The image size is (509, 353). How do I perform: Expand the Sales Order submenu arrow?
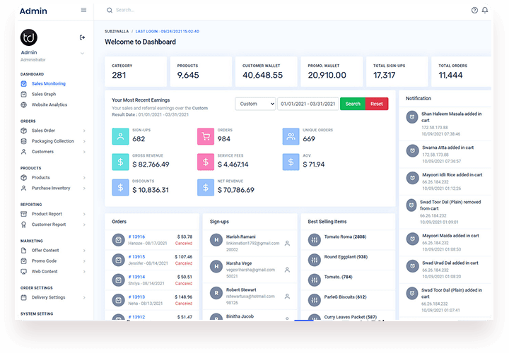coord(84,131)
